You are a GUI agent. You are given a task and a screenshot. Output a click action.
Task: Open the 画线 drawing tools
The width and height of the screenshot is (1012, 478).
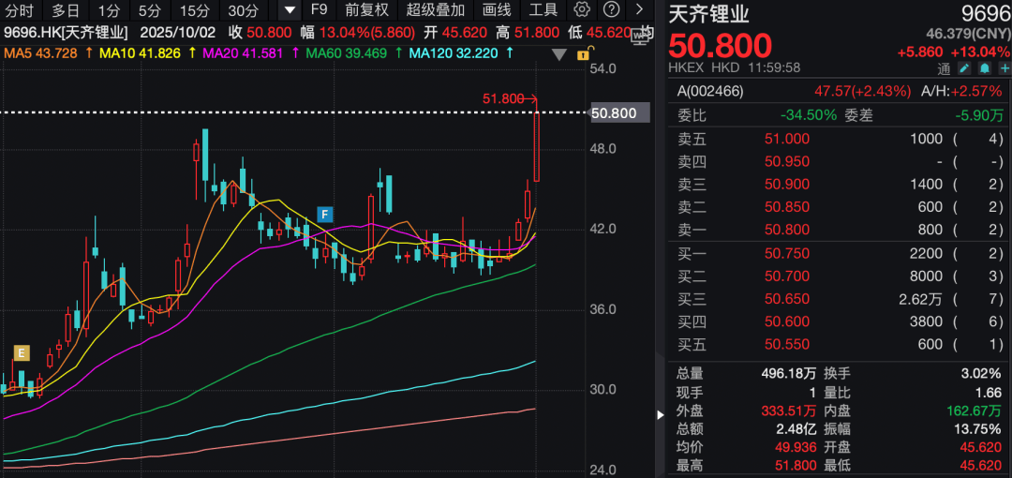click(x=497, y=10)
